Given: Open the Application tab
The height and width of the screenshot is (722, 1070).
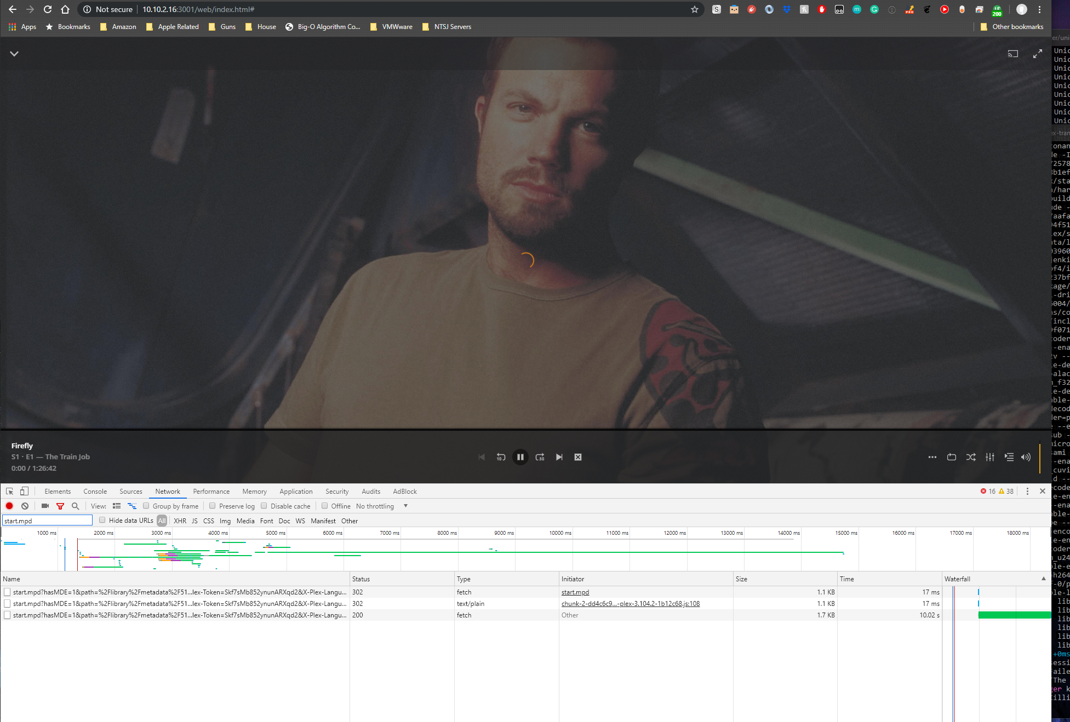Looking at the screenshot, I should click(x=296, y=492).
